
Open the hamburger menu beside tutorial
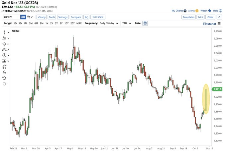[219, 23]
